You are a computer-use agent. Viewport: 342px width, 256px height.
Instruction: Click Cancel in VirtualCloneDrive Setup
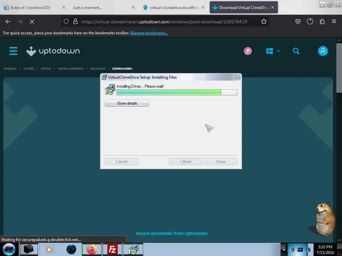121,162
